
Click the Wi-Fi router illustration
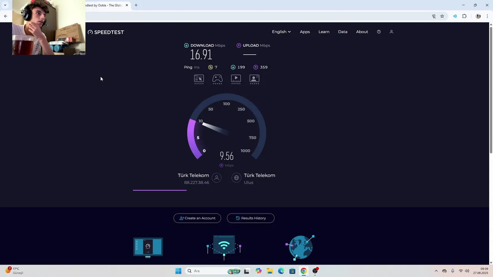(224, 247)
